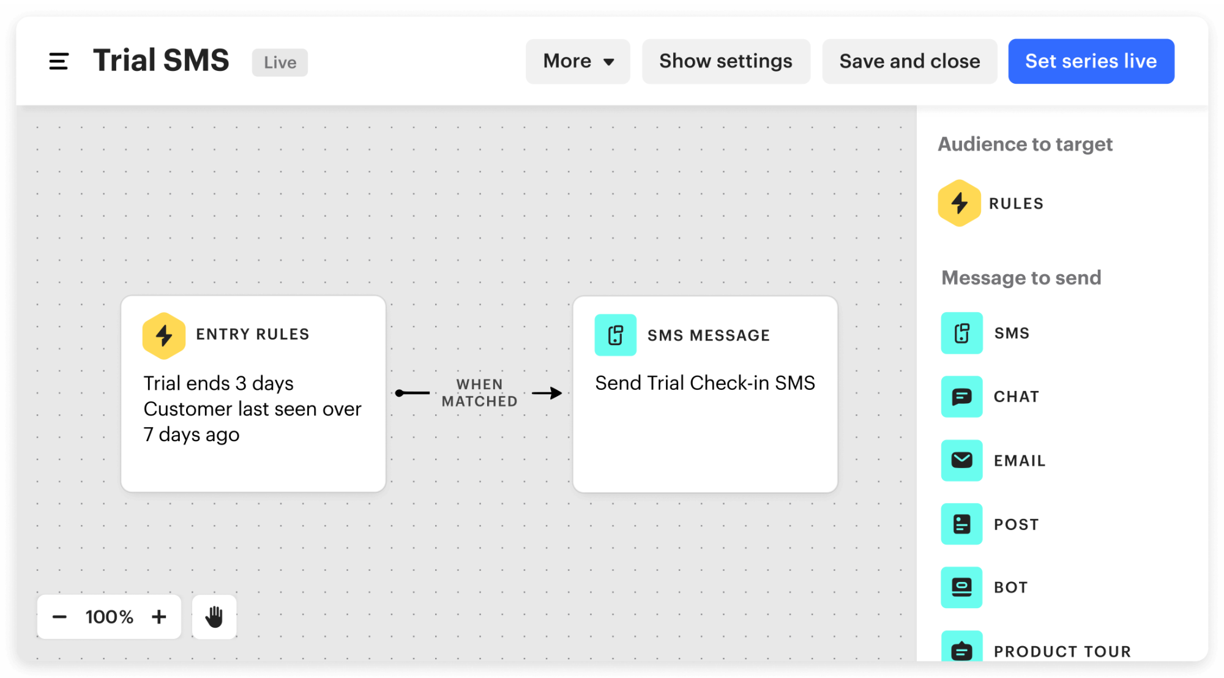1224x678 pixels.
Task: Click the When Matched connector label
Action: coord(480,393)
